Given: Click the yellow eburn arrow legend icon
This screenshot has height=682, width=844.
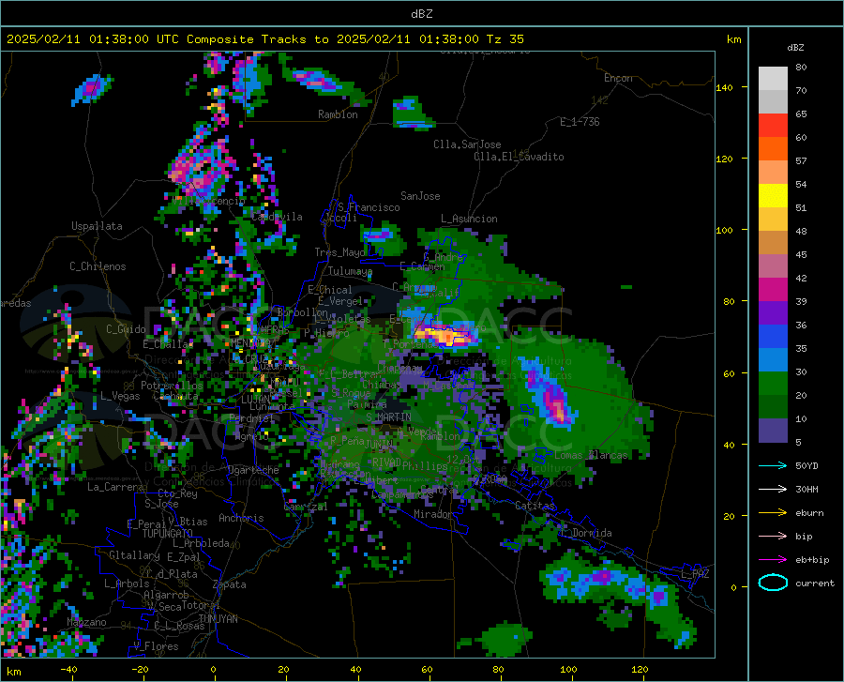Looking at the screenshot, I should 773,512.
